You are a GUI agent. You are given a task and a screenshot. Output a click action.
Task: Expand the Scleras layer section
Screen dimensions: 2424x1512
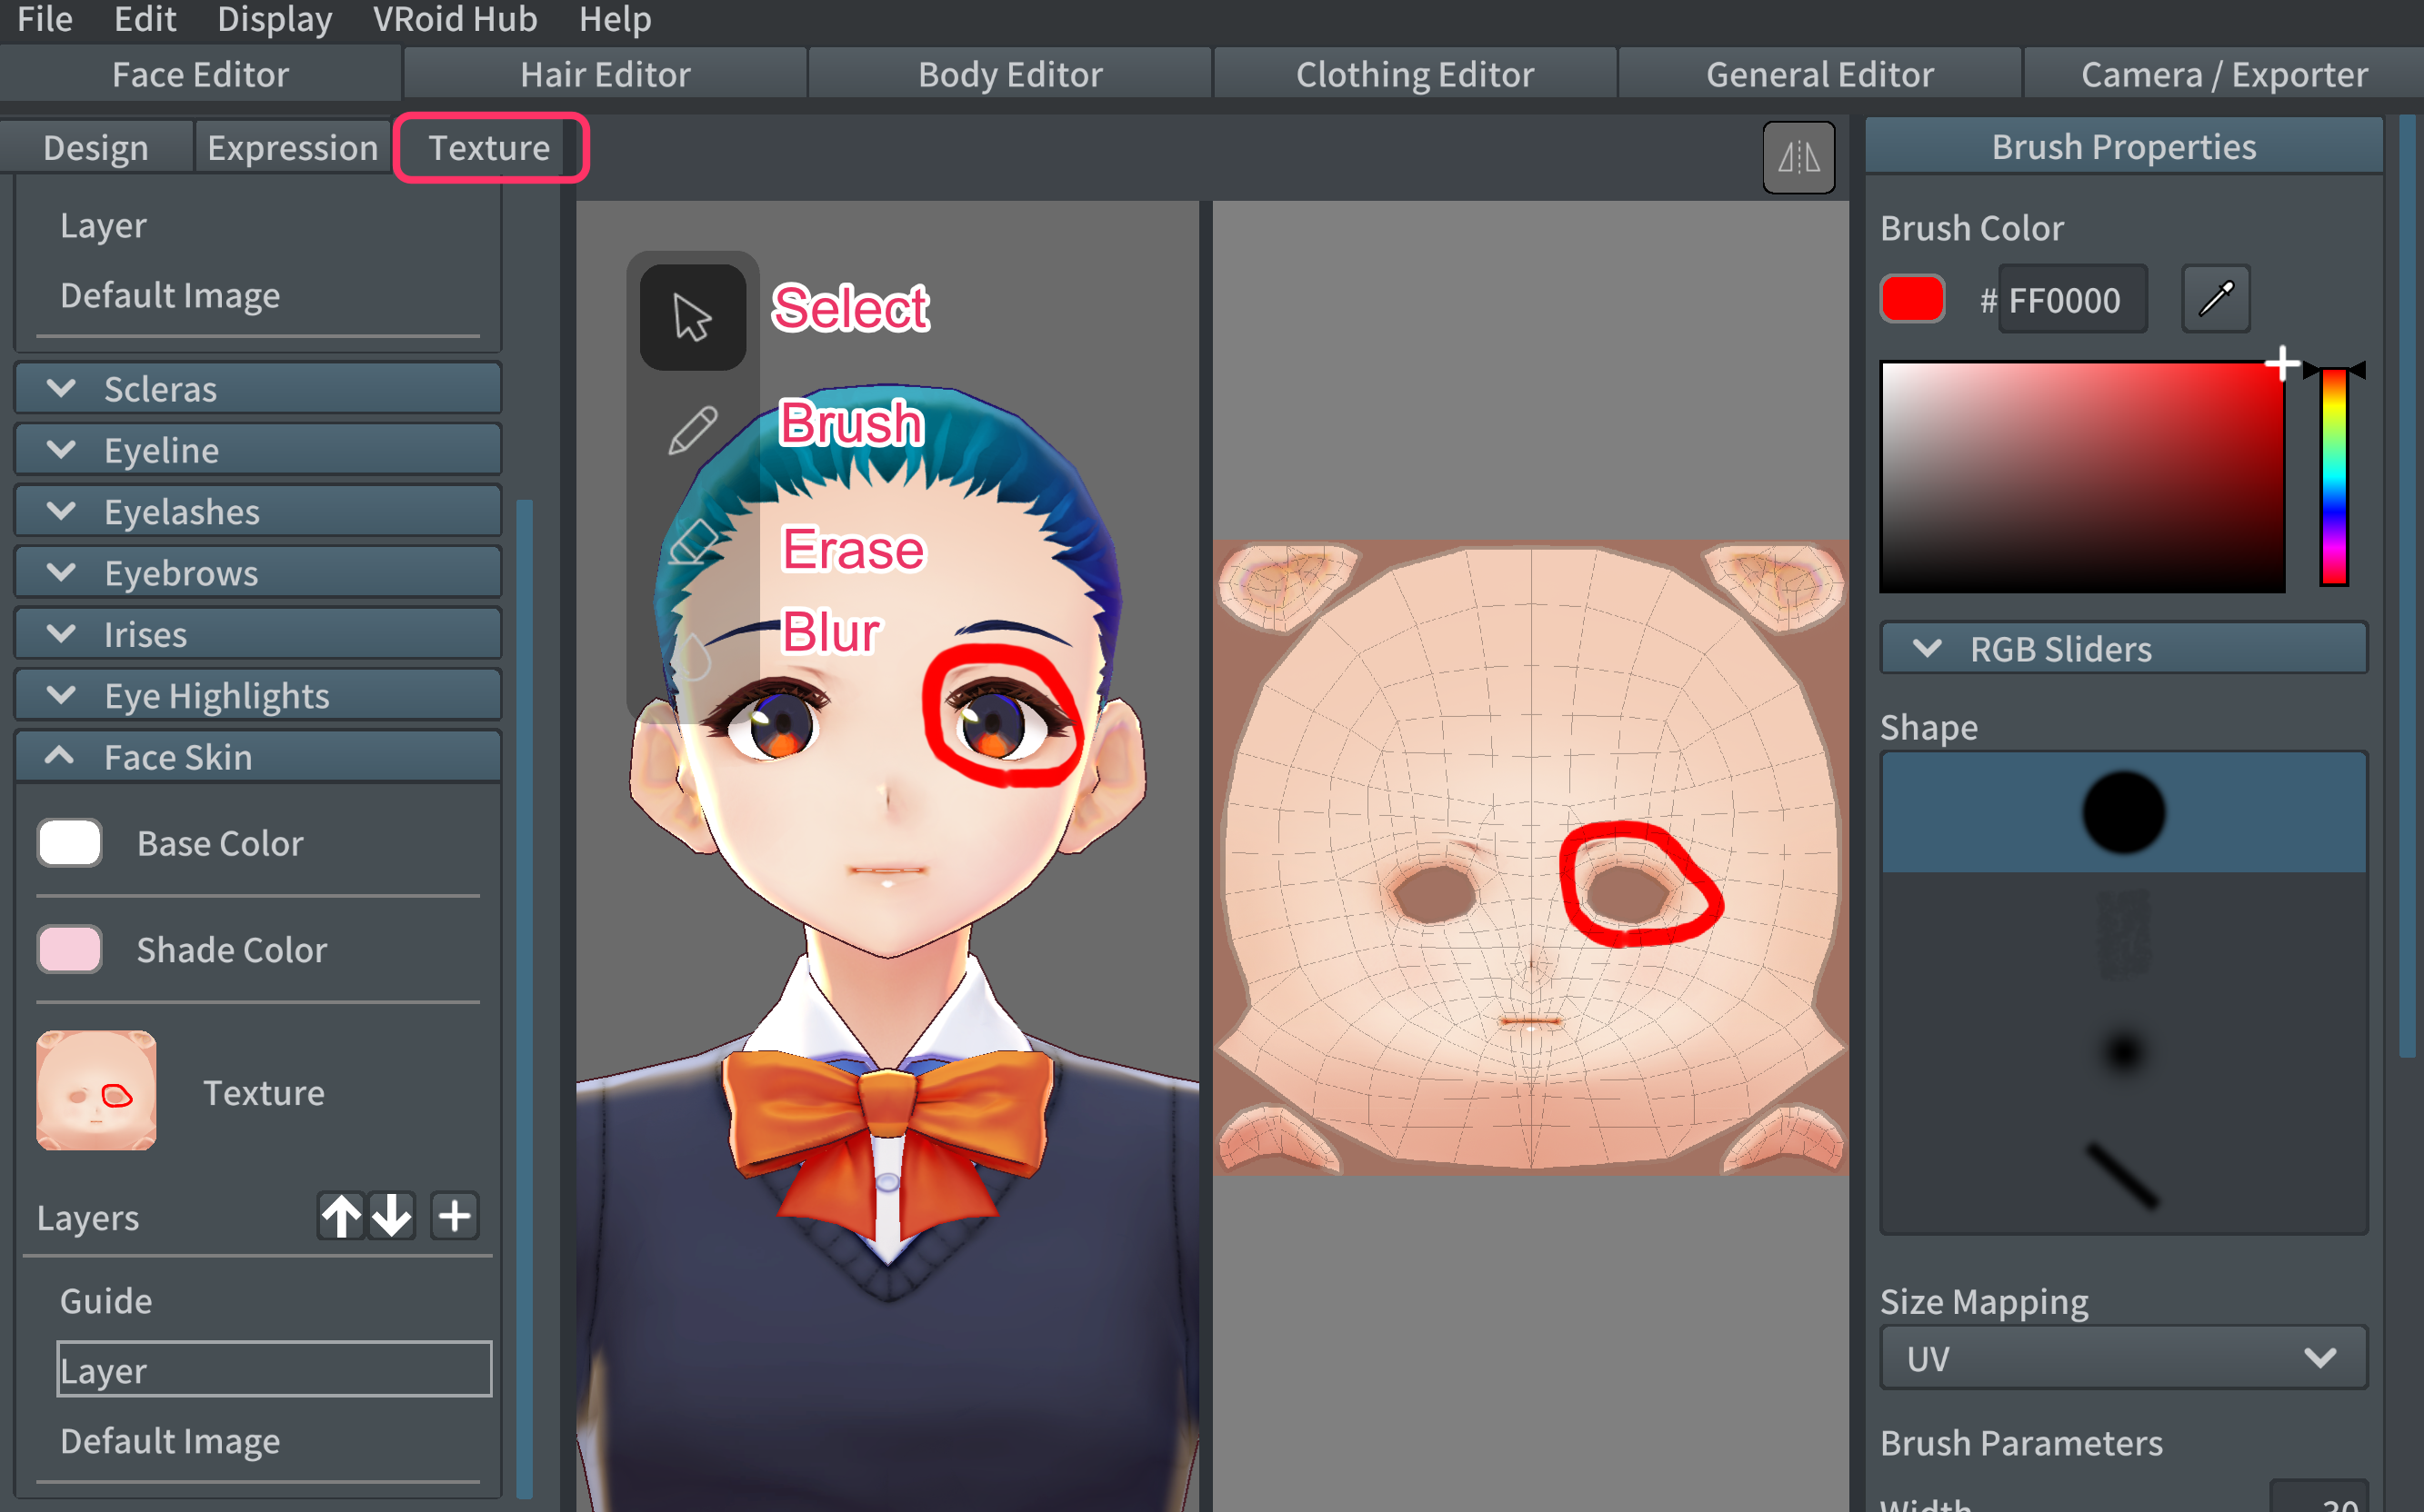point(65,389)
